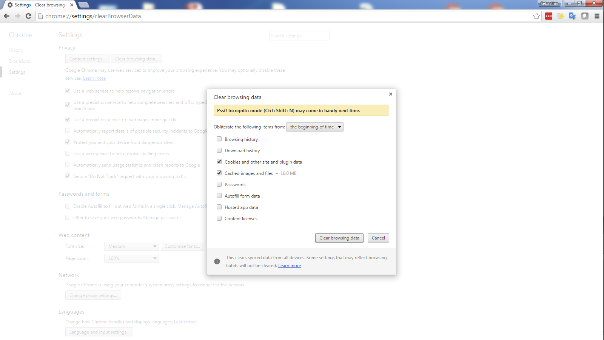Go back to the previous page
604x340 pixels.
click(x=6, y=16)
